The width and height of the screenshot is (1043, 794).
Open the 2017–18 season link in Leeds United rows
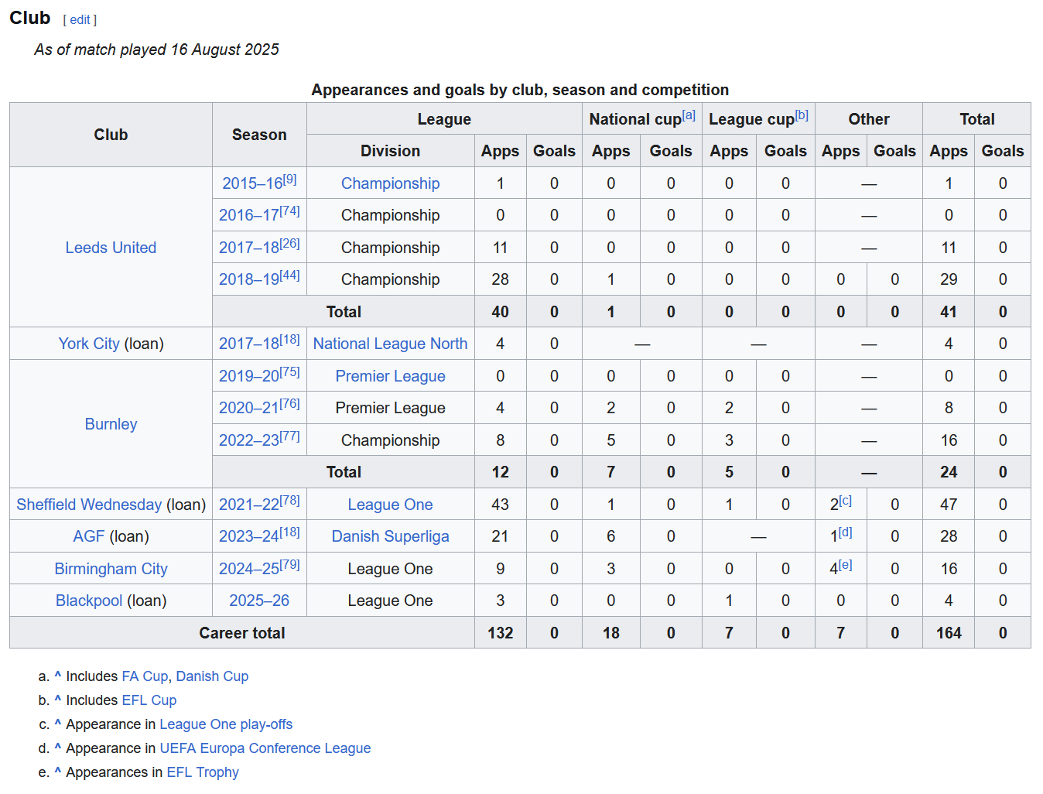coord(248,248)
